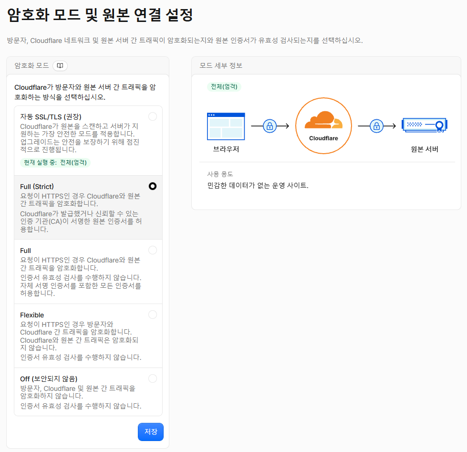467x452 pixels.
Task: Click the 원본 서버 label in diagram
Action: (425, 149)
